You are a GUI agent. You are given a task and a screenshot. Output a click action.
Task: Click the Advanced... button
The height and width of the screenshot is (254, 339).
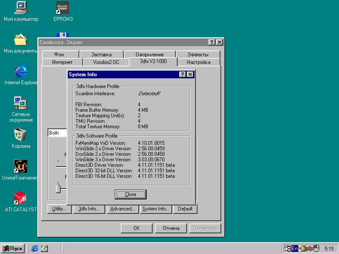(x=123, y=209)
